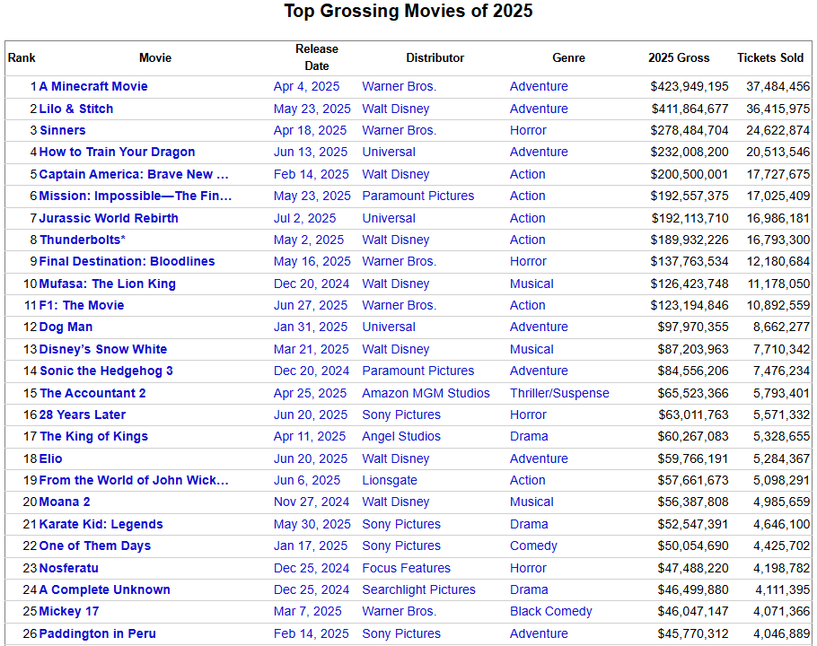
Task: Open Paramount Pictures in Mission: Impossible row
Action: pyautogui.click(x=417, y=196)
